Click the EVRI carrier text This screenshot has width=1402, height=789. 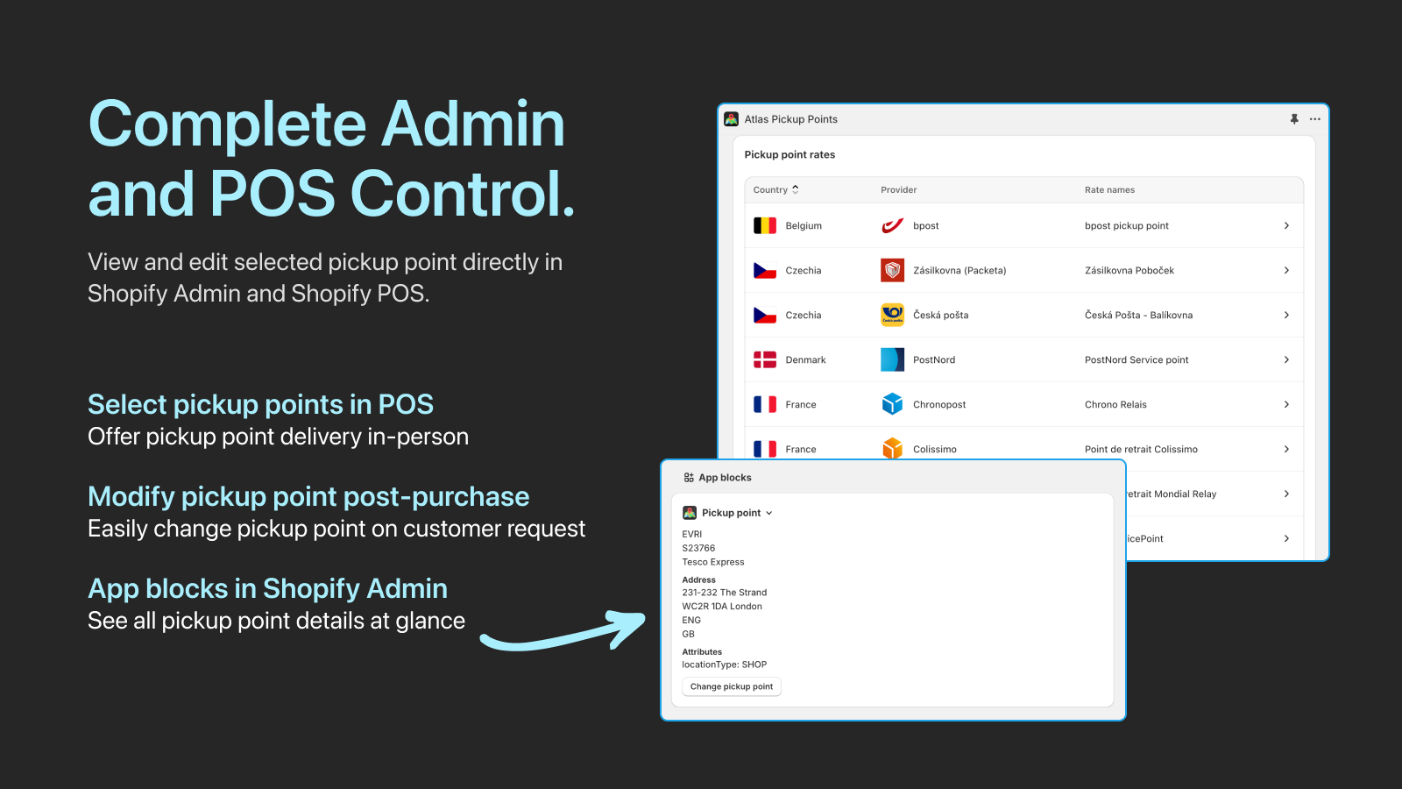point(692,534)
